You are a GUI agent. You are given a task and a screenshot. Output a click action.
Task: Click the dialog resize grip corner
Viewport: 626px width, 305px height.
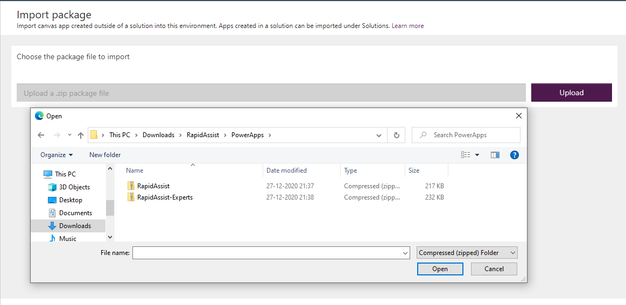pyautogui.click(x=523, y=279)
